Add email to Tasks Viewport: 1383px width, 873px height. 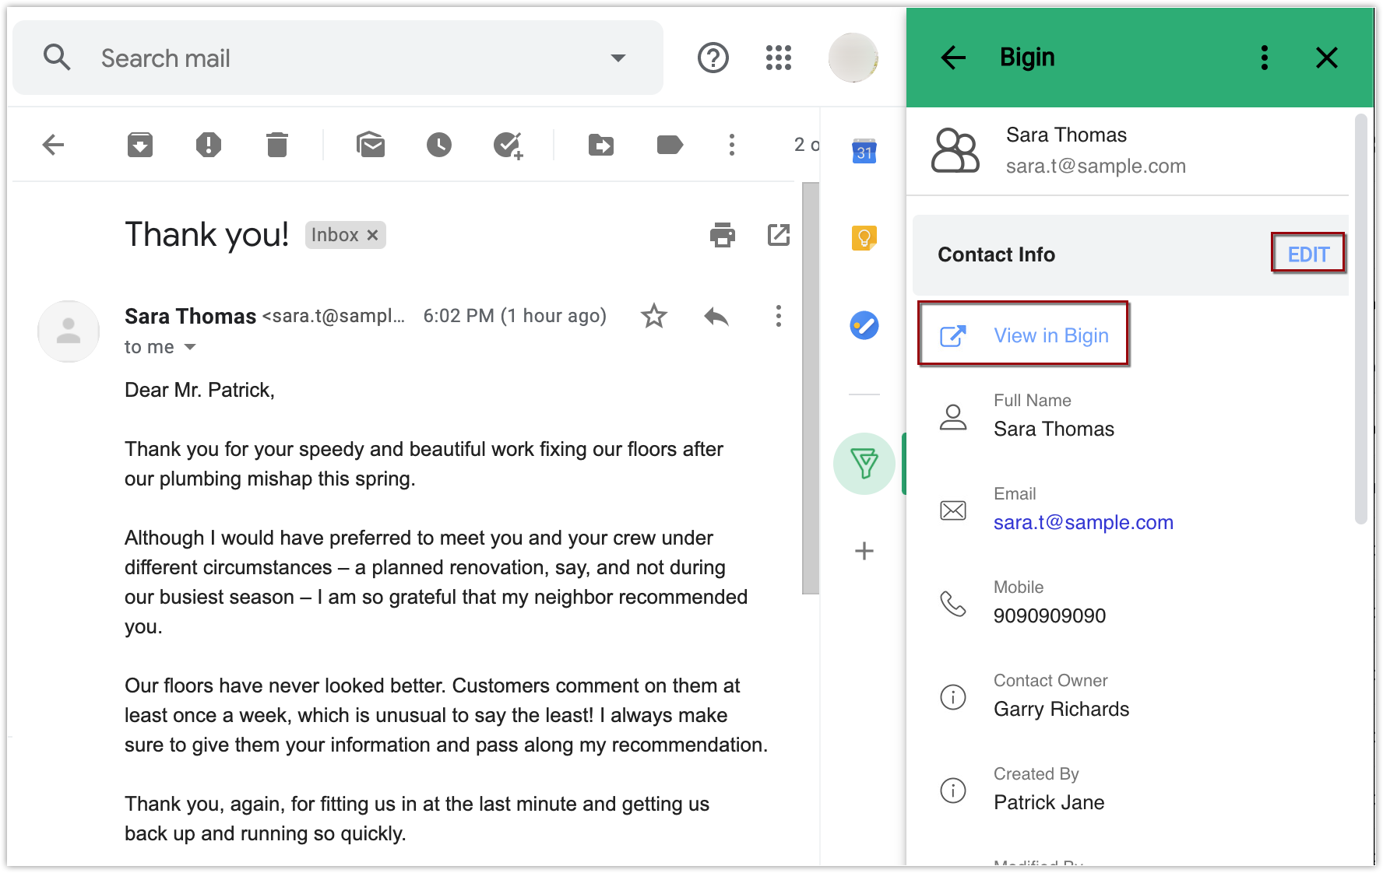508,145
